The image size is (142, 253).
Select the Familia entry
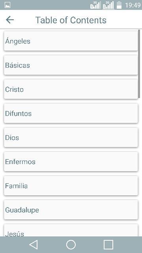click(71, 186)
